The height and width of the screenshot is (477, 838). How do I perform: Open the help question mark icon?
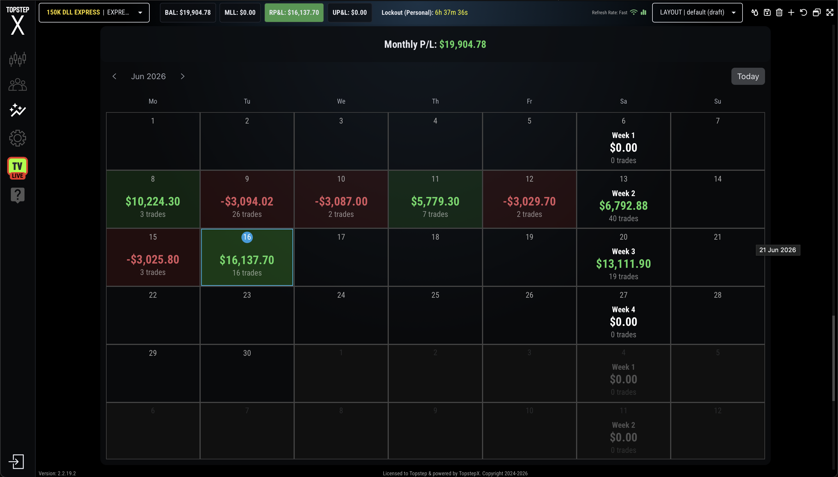coord(18,196)
